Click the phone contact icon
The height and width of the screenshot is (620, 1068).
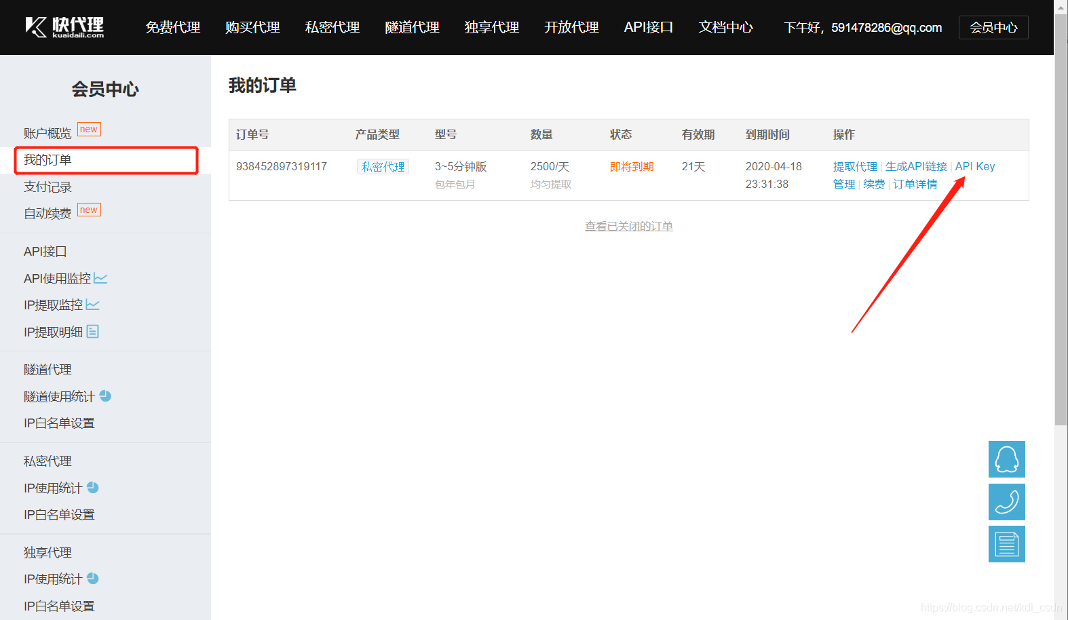(x=1006, y=502)
